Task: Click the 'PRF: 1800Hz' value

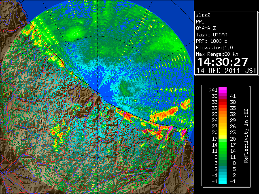Action: point(212,41)
